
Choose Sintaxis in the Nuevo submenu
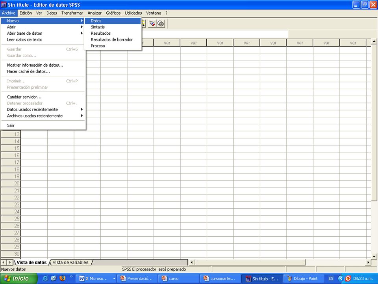(x=113, y=27)
